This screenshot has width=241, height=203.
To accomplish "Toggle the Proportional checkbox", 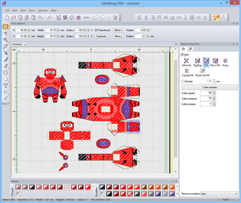I will (96, 30).
